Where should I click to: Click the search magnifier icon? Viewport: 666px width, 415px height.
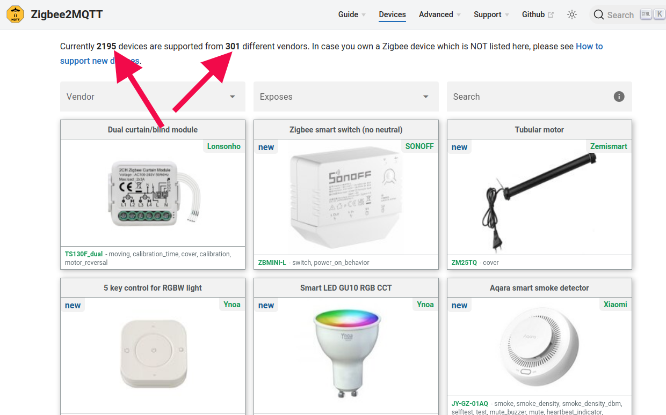tap(599, 15)
